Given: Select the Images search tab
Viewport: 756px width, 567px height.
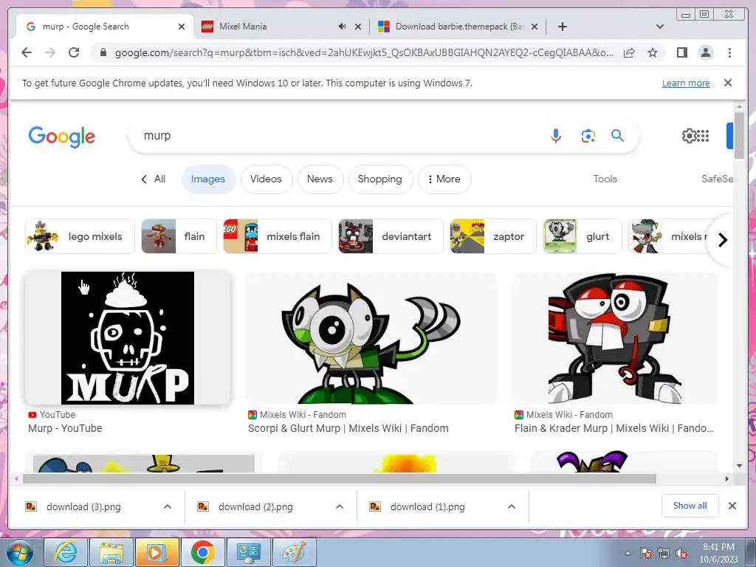Looking at the screenshot, I should tap(207, 179).
